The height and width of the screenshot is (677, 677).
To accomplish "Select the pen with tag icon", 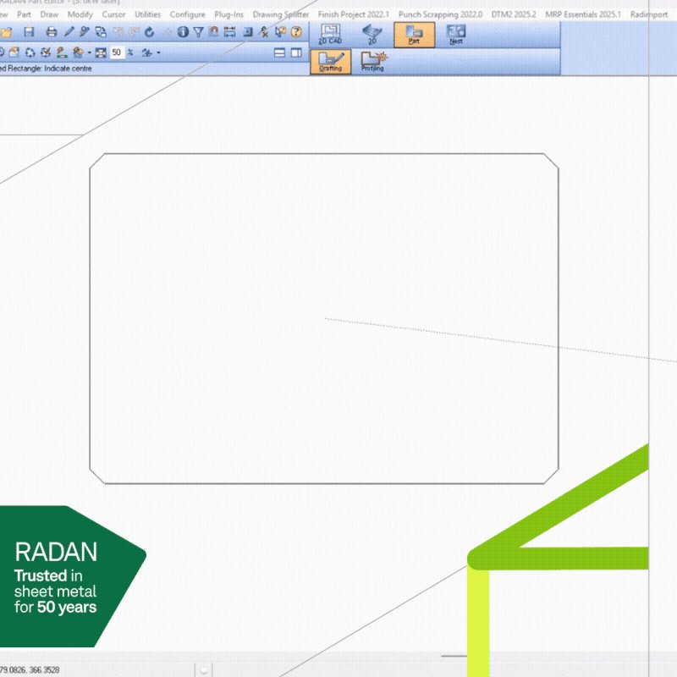I will (x=85, y=32).
